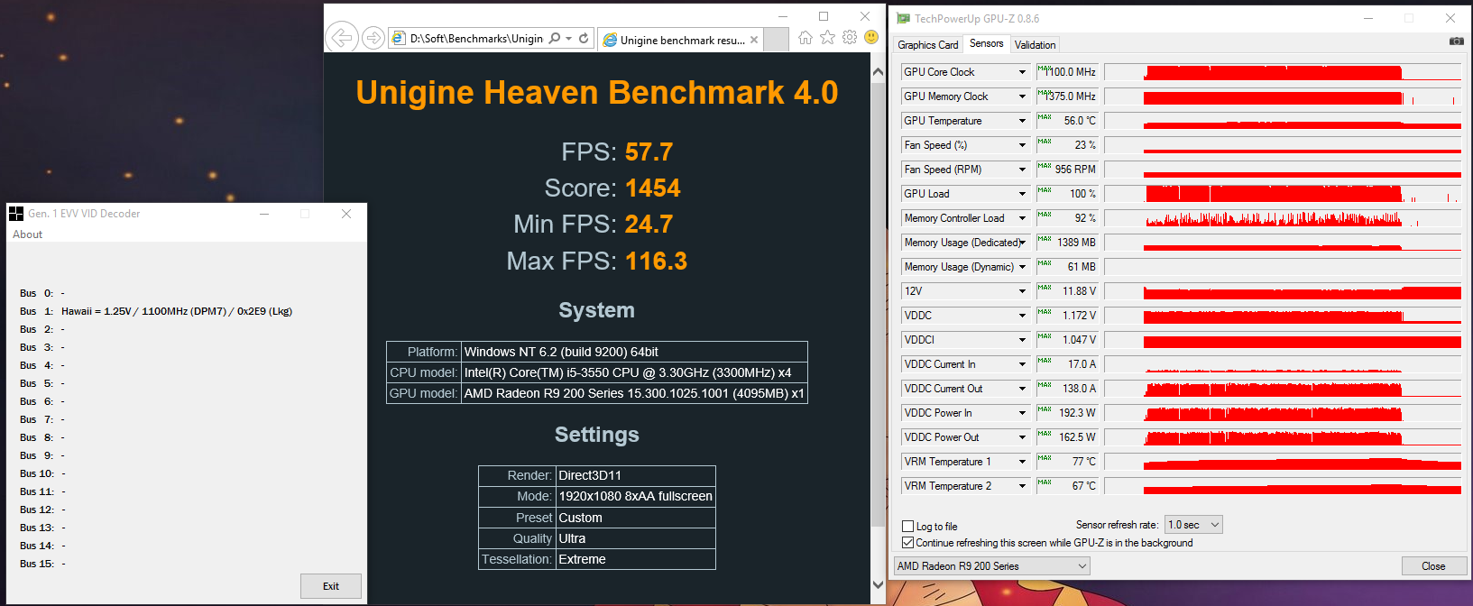Open the Fan Speed (%) sensor dropdown
The width and height of the screenshot is (1473, 606).
click(x=1022, y=145)
